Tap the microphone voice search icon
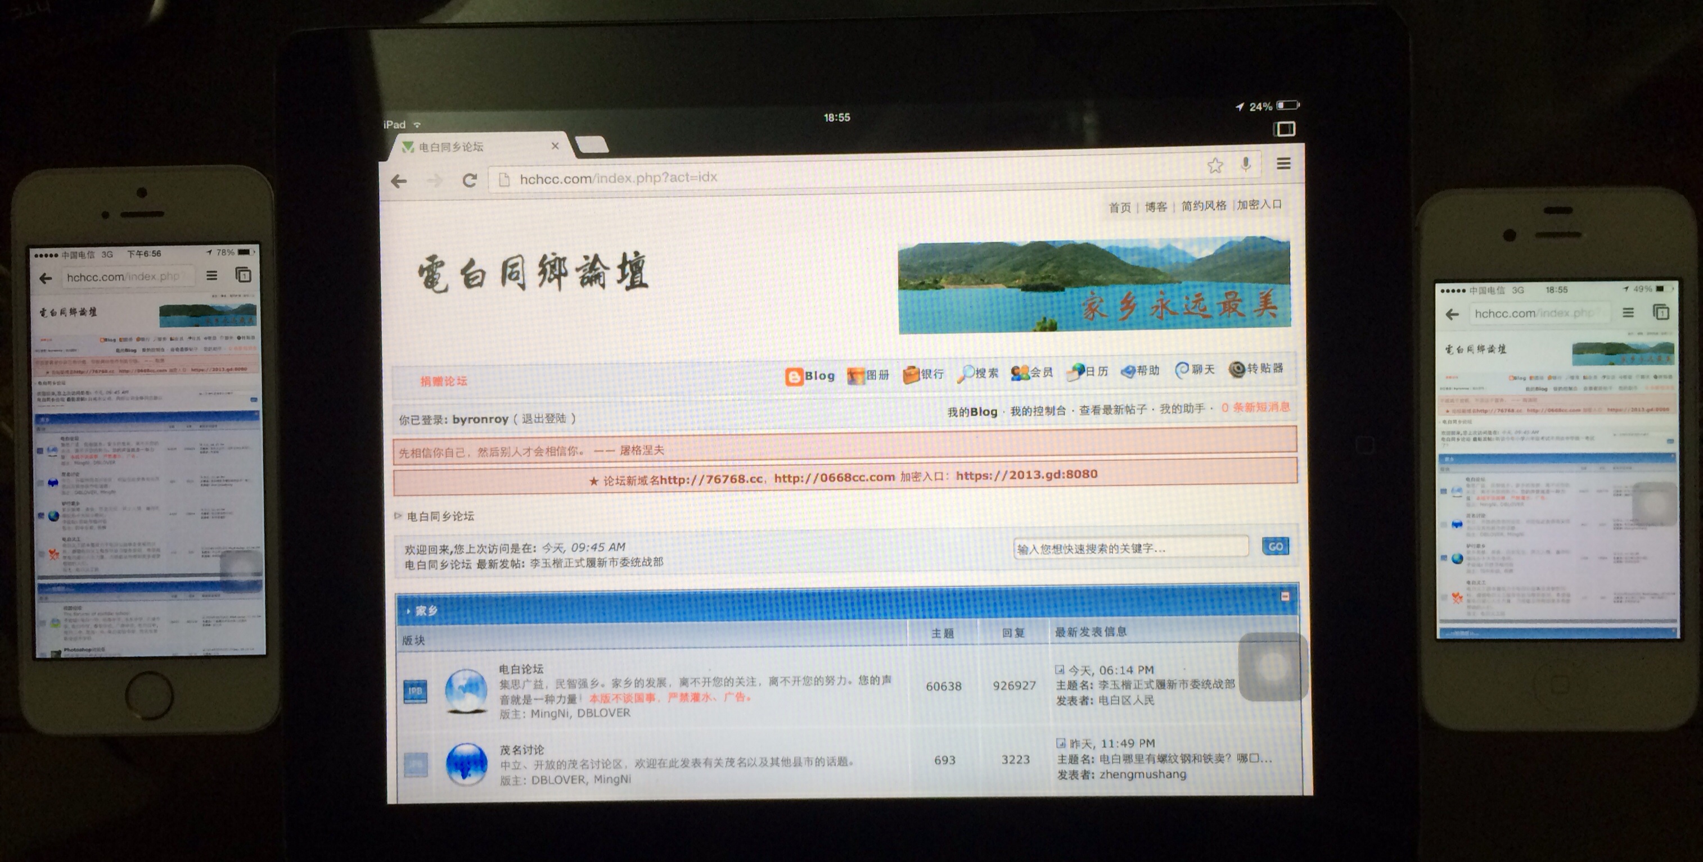This screenshot has height=862, width=1703. (1246, 164)
